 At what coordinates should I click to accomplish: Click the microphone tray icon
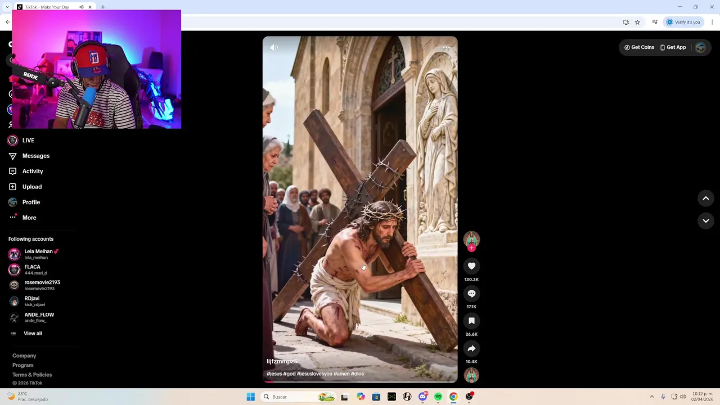point(663,397)
